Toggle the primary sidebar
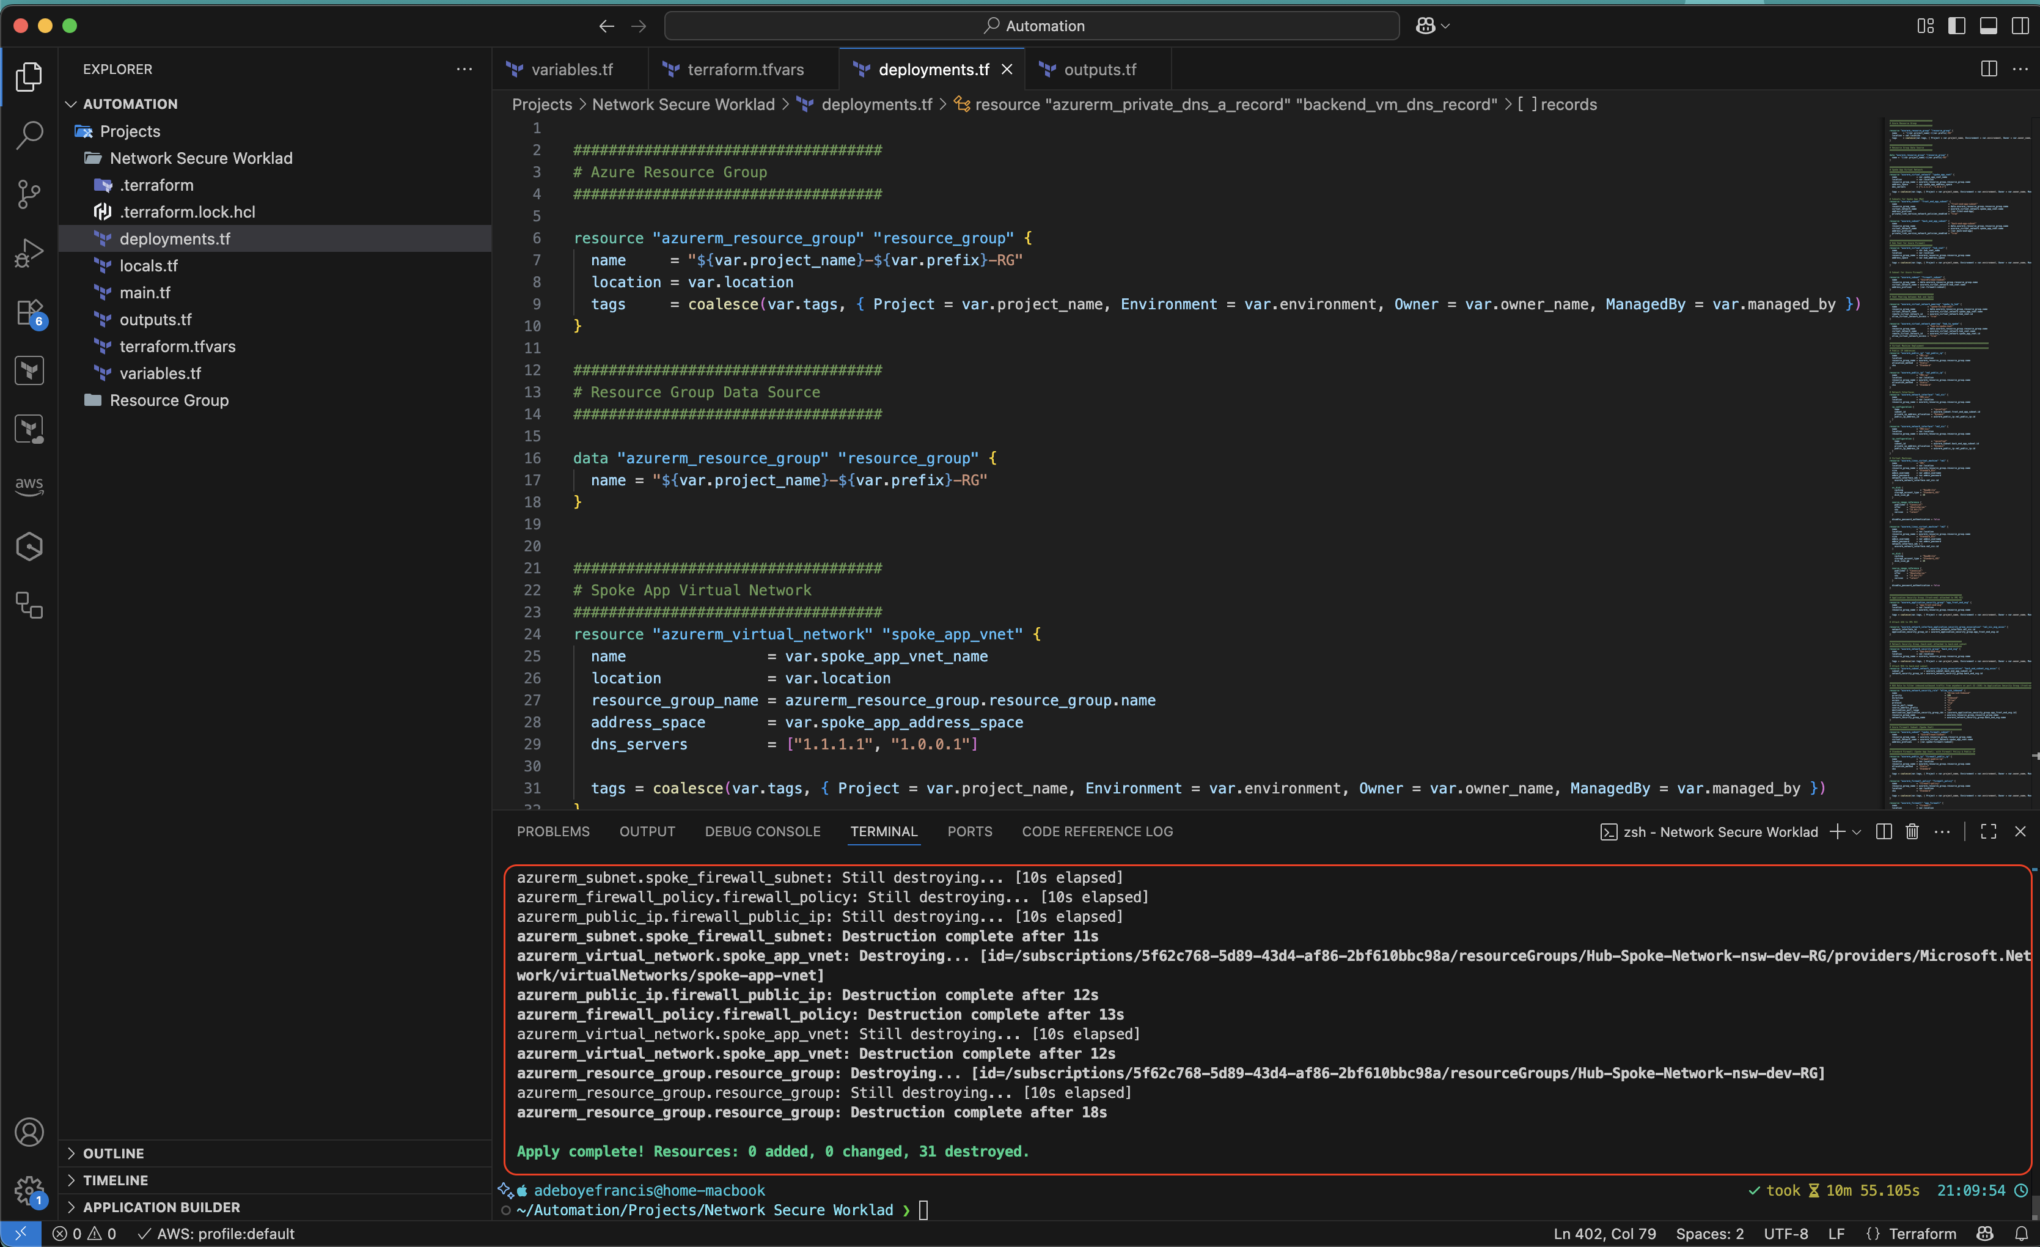Image resolution: width=2040 pixels, height=1247 pixels. coord(1956,26)
